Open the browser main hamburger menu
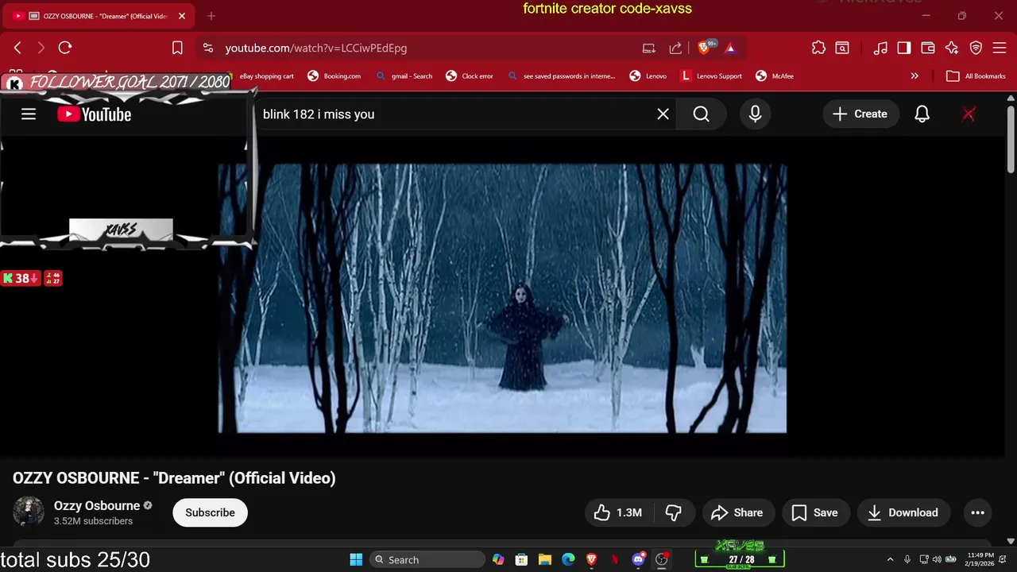1017x572 pixels. click(1000, 48)
